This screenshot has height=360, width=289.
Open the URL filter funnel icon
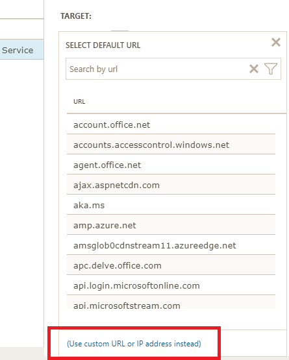(x=271, y=69)
